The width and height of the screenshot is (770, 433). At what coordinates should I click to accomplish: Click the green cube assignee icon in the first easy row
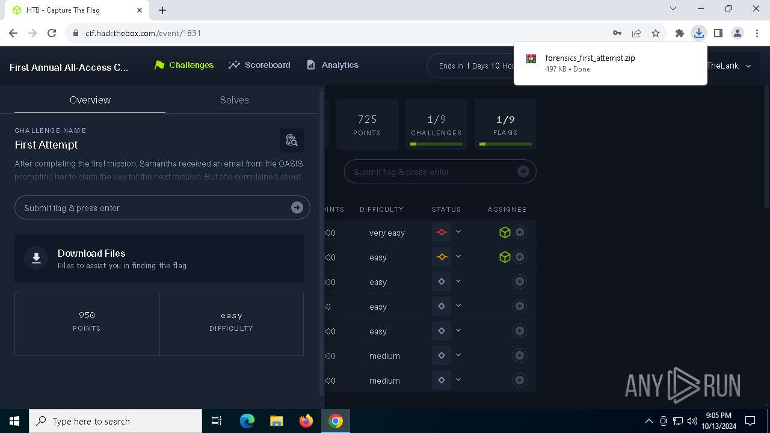(x=505, y=257)
